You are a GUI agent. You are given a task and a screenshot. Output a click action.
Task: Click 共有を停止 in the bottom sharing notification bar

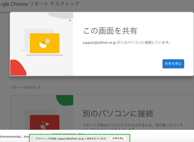(118, 138)
